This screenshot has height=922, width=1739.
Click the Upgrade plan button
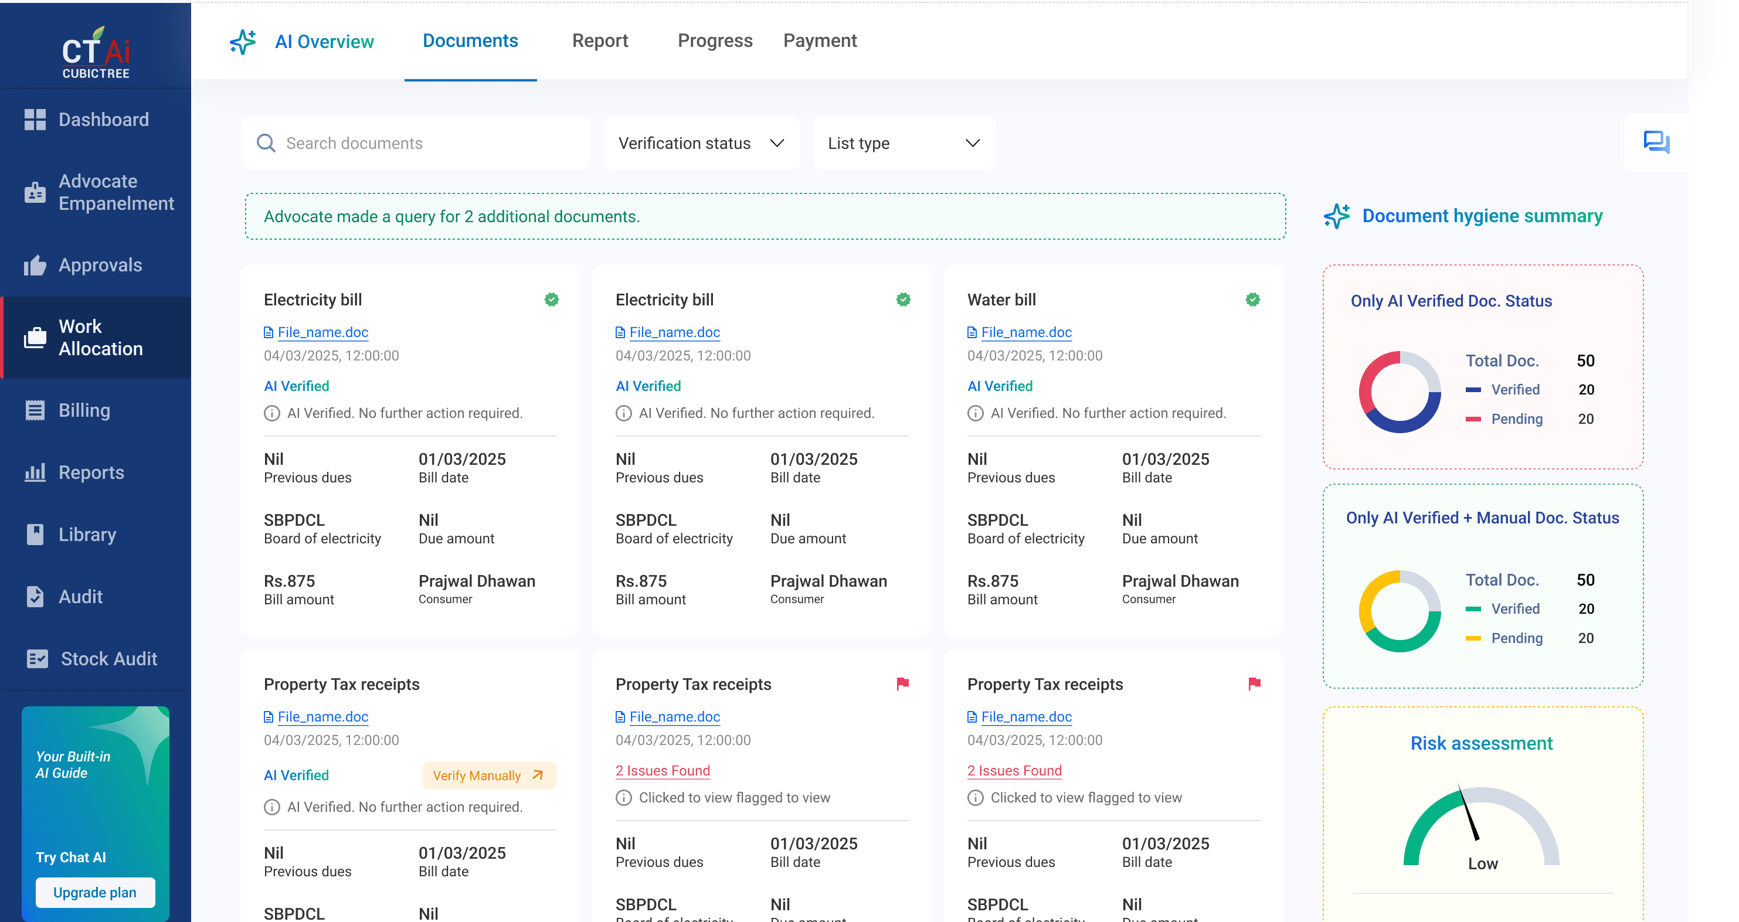point(94,892)
